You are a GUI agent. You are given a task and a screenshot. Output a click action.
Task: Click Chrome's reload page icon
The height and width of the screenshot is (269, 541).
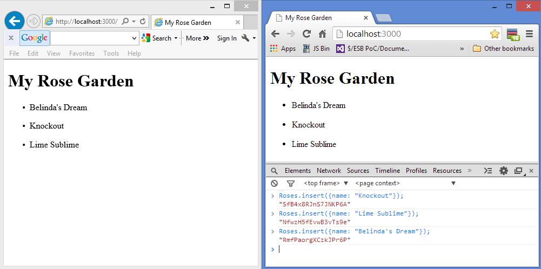pyautogui.click(x=306, y=34)
